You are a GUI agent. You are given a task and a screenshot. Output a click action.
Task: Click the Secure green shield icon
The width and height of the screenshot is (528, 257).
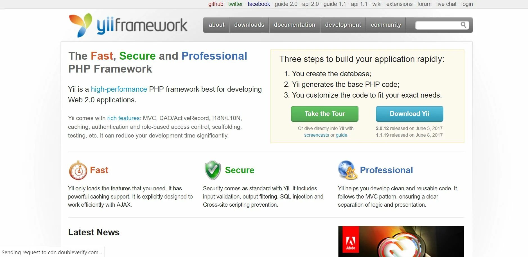pos(213,170)
